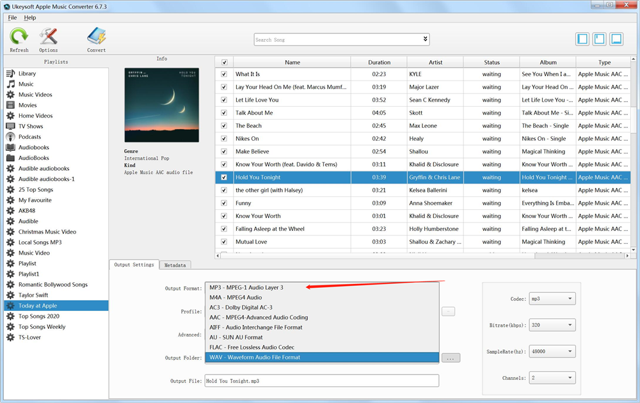Uncheck the Funny song checkbox

click(x=223, y=203)
